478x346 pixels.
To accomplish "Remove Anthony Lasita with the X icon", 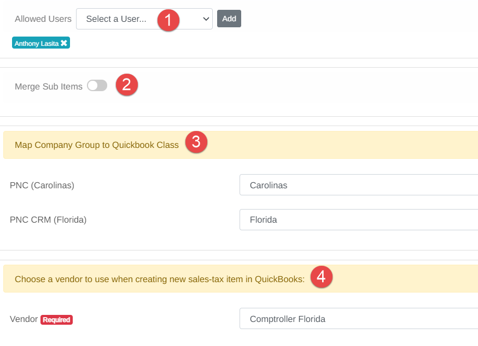I will 63,43.
